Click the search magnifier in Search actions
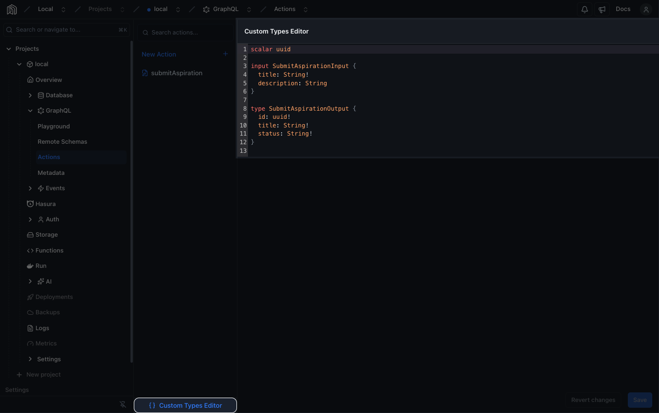Screen dimensions: 659x413 tap(145, 33)
